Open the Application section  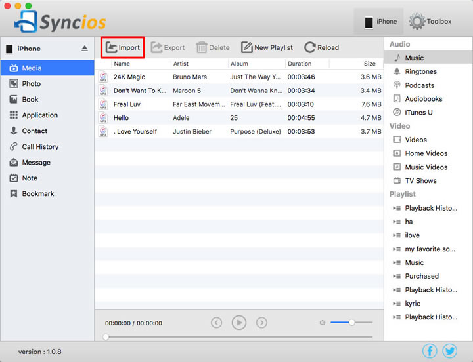(47, 115)
